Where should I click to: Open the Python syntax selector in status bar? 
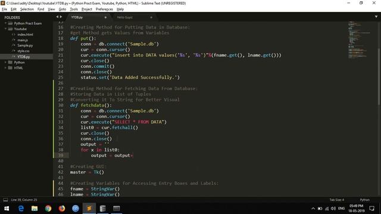pos(364,200)
